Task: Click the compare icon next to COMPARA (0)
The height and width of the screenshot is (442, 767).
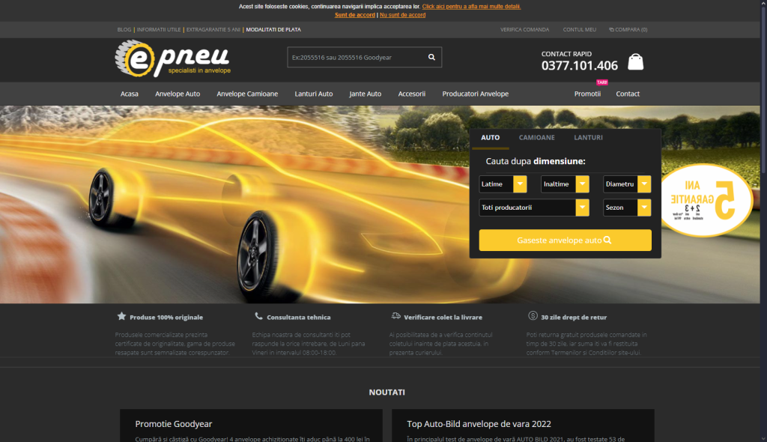Action: [611, 29]
